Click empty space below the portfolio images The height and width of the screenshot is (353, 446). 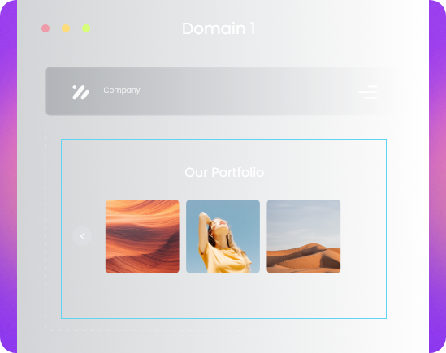[223, 295]
